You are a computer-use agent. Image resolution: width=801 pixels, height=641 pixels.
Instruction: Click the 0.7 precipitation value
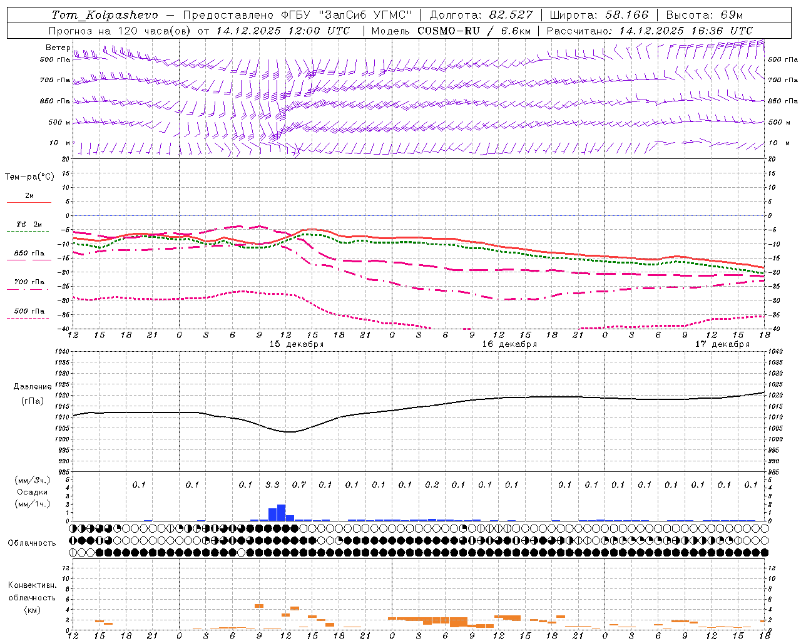click(x=299, y=485)
